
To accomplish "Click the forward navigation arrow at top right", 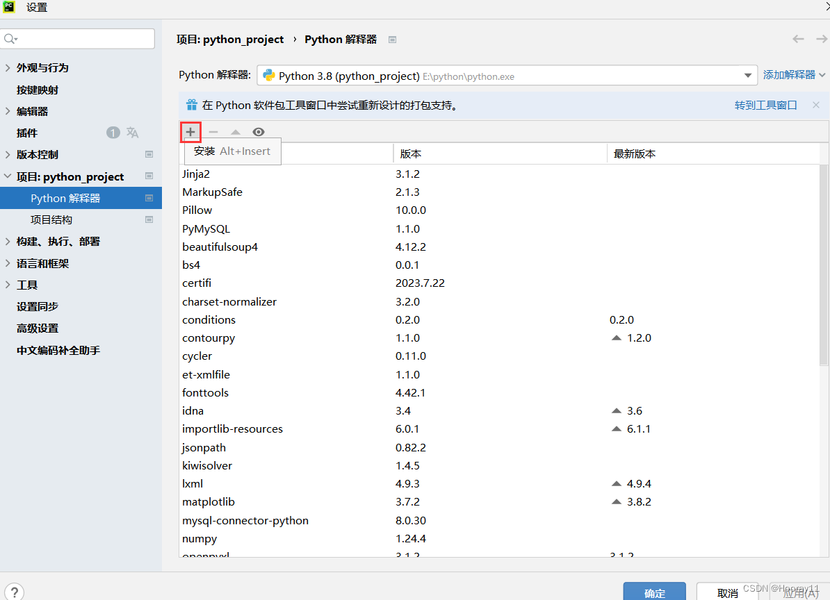I will [820, 39].
